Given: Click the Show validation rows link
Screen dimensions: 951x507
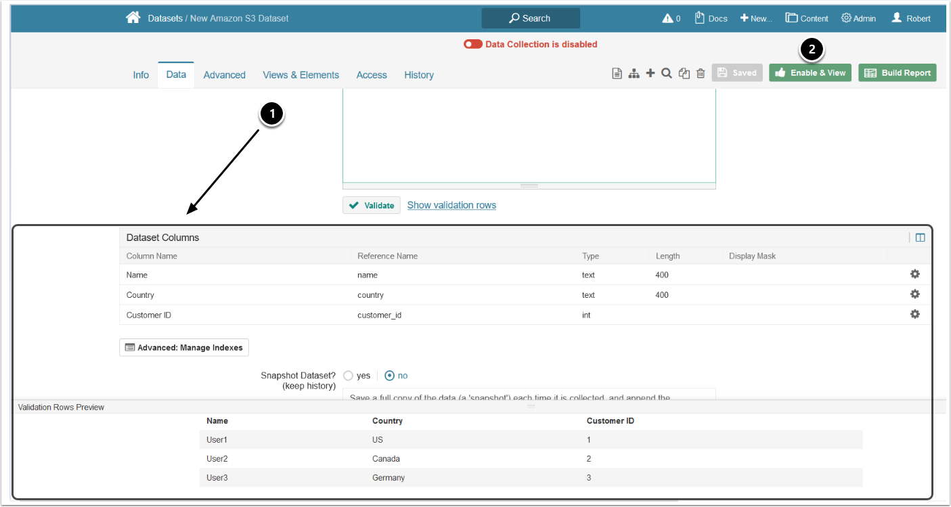Looking at the screenshot, I should (x=451, y=205).
